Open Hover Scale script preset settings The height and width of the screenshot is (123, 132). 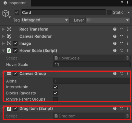pyautogui.click(x=121, y=50)
